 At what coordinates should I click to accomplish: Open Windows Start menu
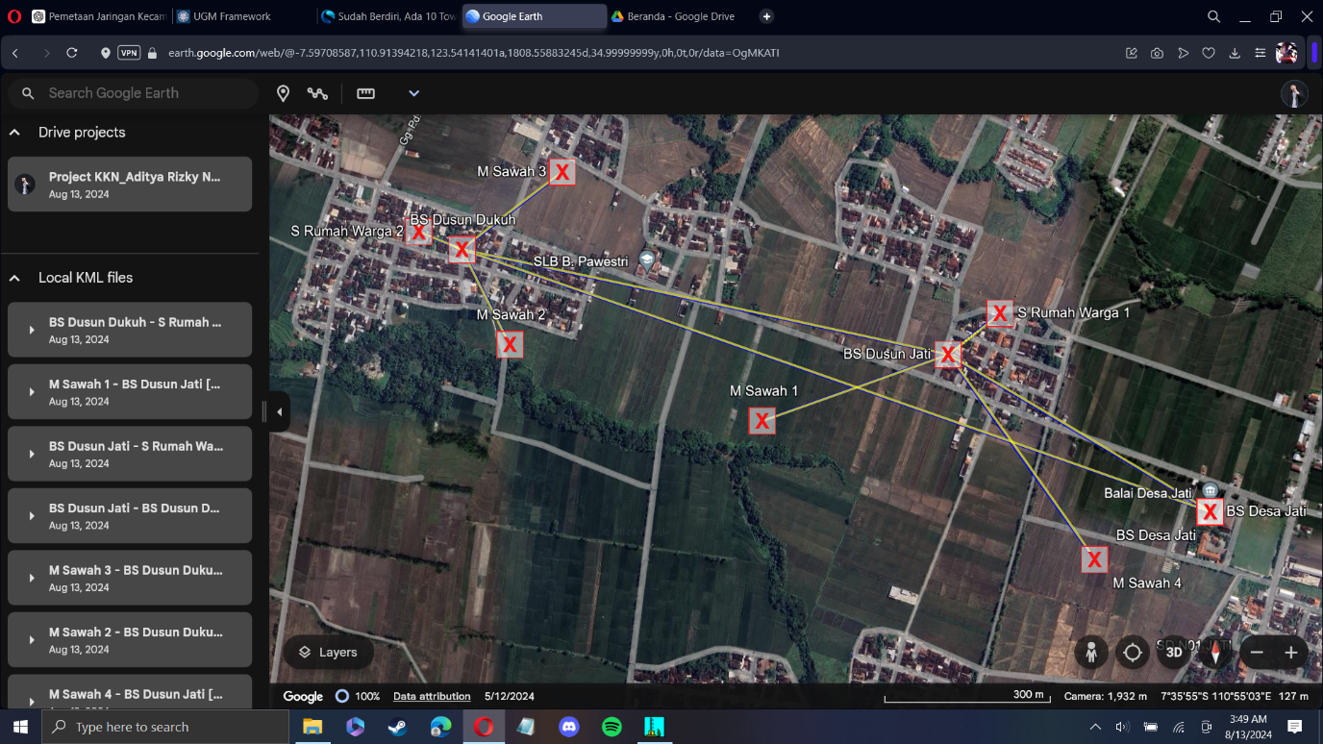point(20,727)
